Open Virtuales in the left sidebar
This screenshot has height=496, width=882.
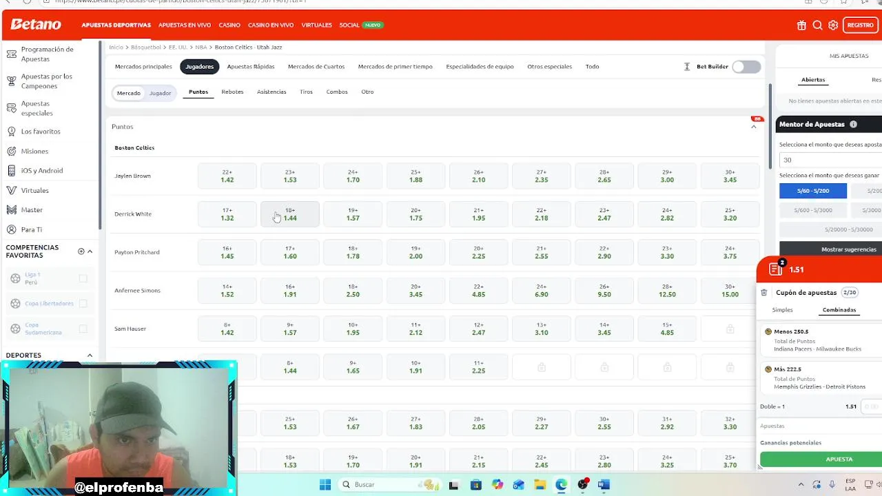click(x=34, y=190)
